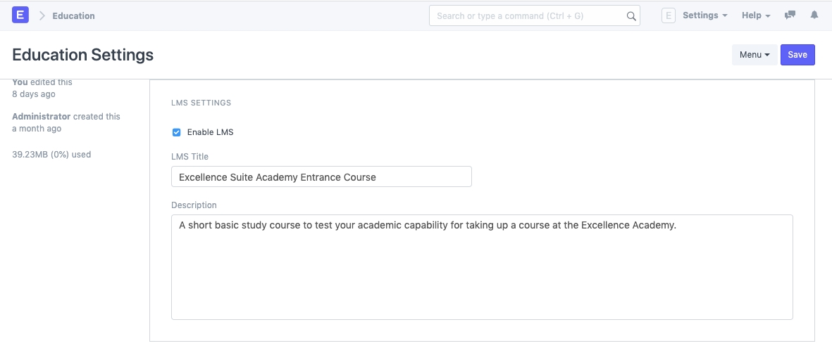The width and height of the screenshot is (832, 360).
Task: Go to Education breadcrumb link
Action: (x=73, y=15)
